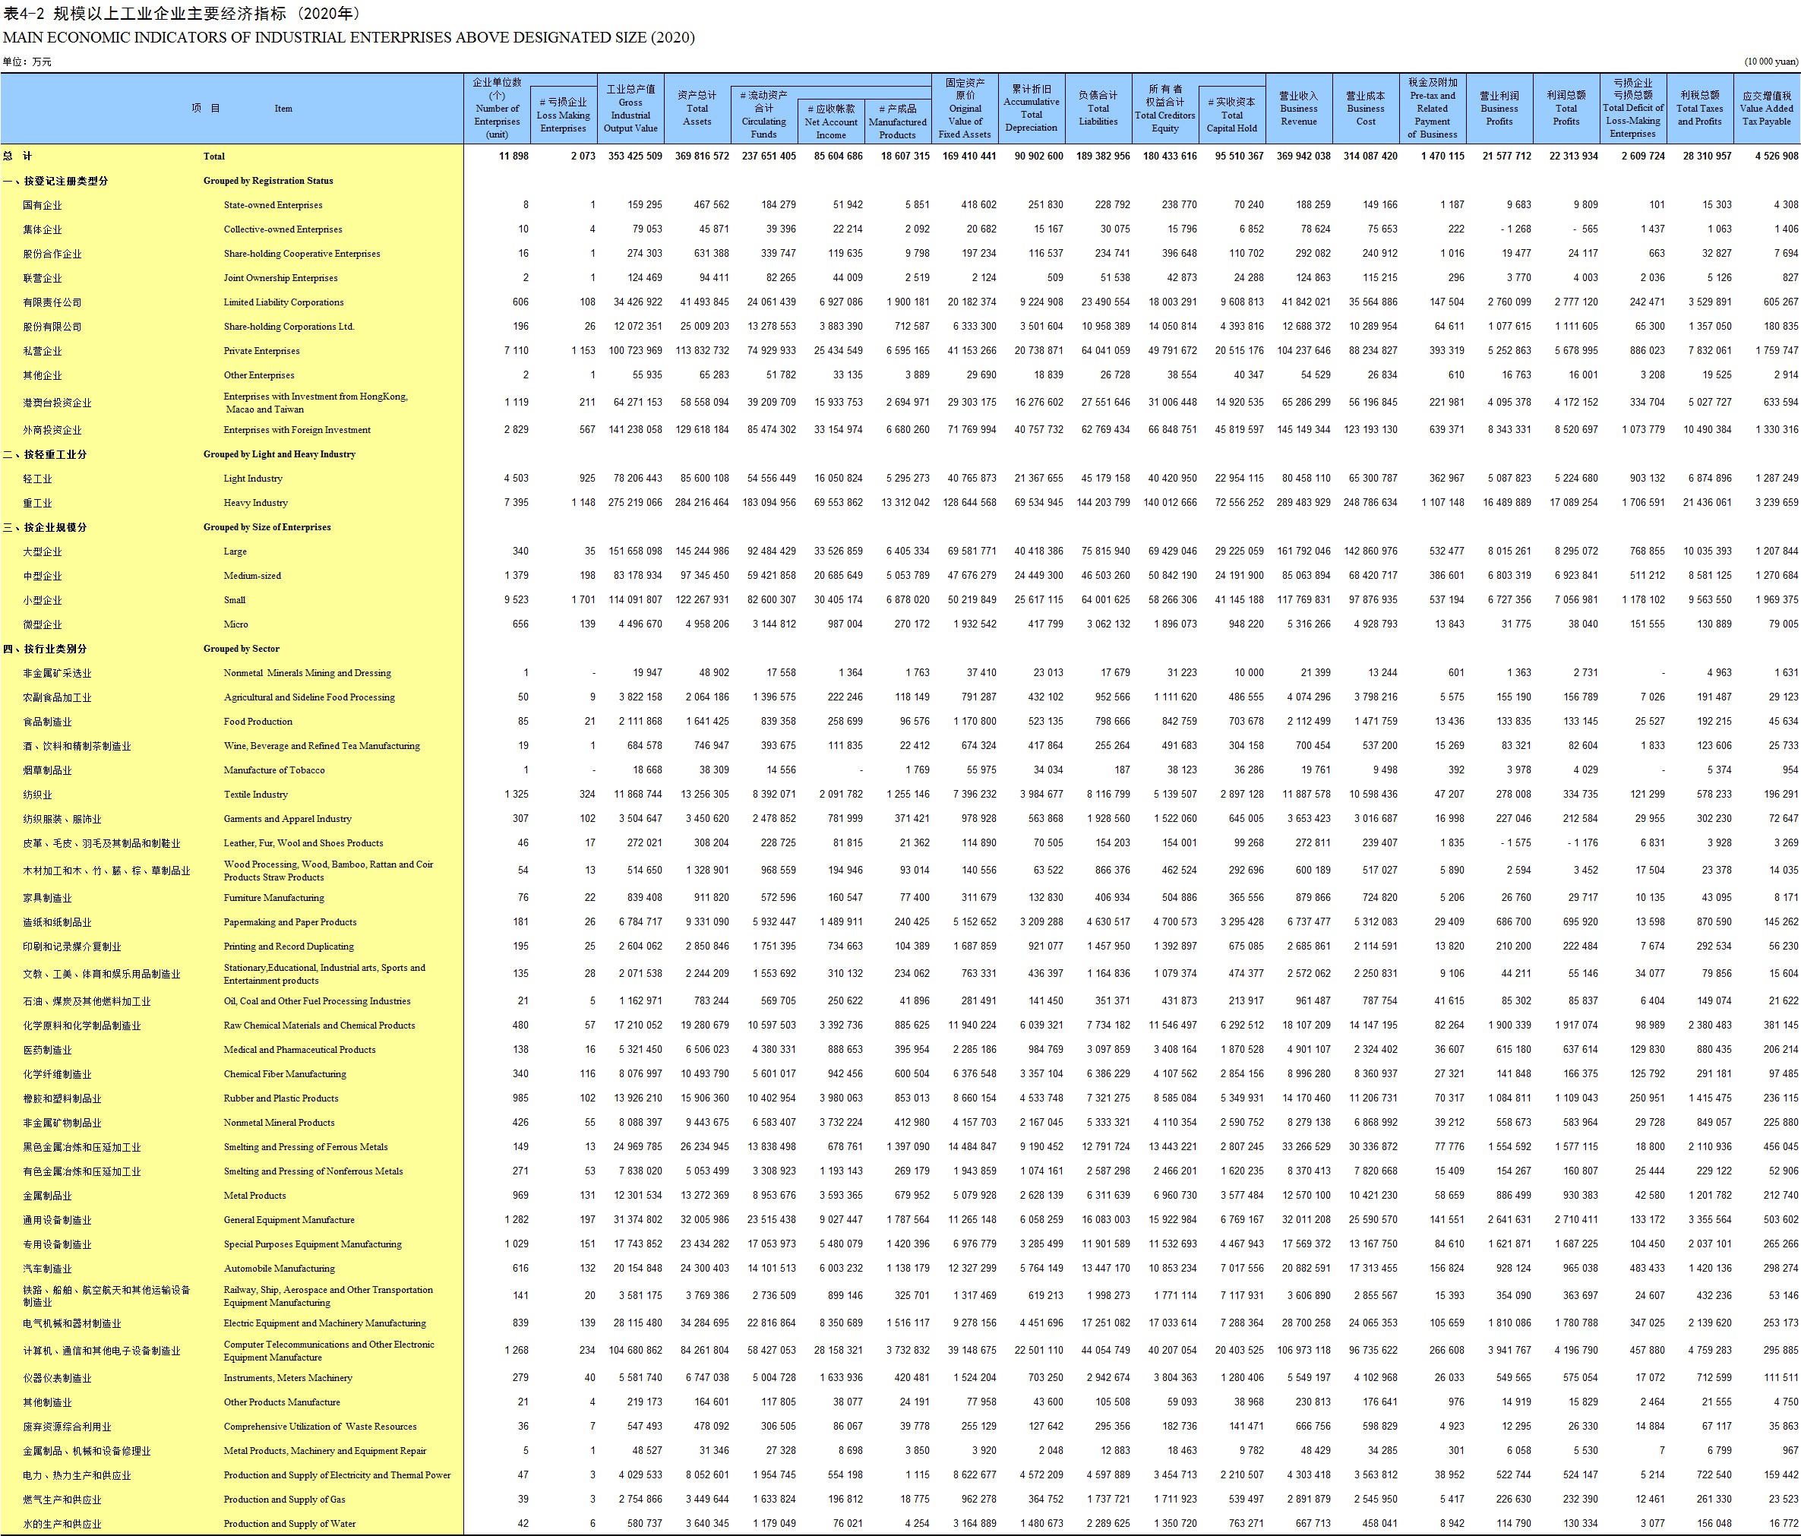Click 'Total Creditors Equity' column header

[1166, 109]
